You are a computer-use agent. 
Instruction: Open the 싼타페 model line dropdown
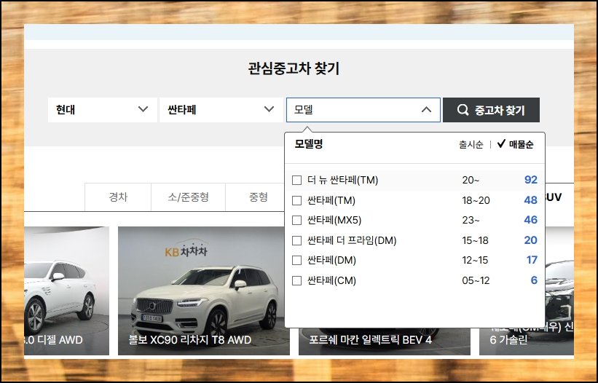pyautogui.click(x=221, y=110)
